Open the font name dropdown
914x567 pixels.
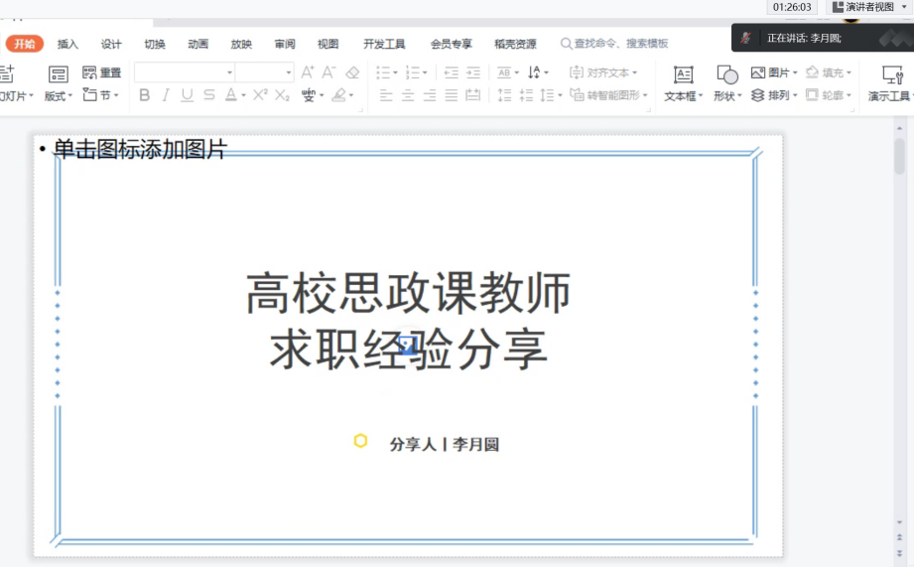(x=230, y=72)
